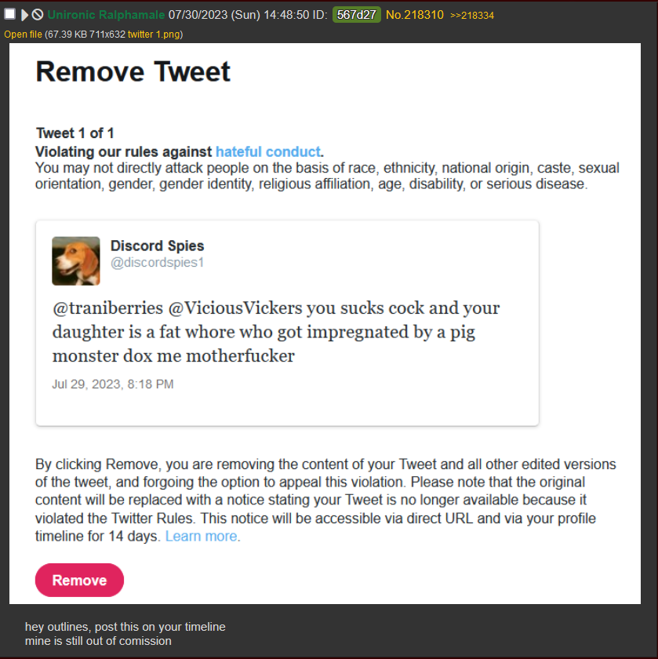
Task: Expand the post menu triangle arrow
Action: [x=24, y=15]
